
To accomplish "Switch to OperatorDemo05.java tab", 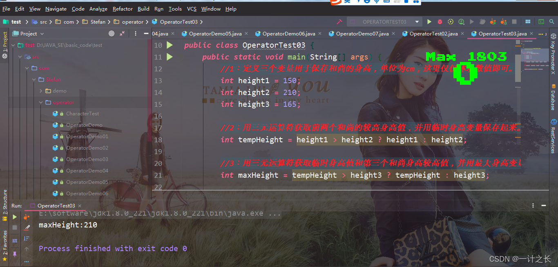I will pyautogui.click(x=215, y=34).
